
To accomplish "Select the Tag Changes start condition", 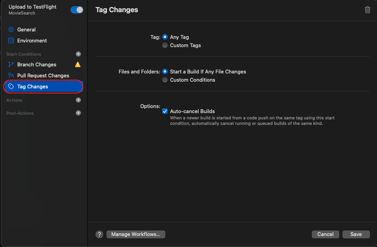I will (43, 86).
